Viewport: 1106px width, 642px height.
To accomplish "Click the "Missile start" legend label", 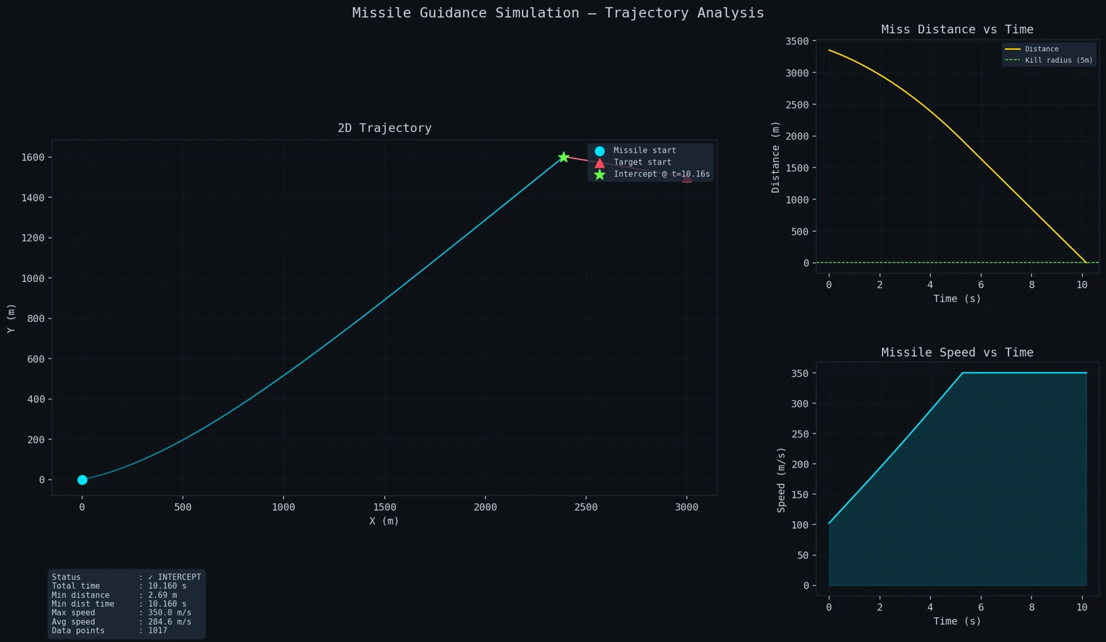I will point(645,151).
